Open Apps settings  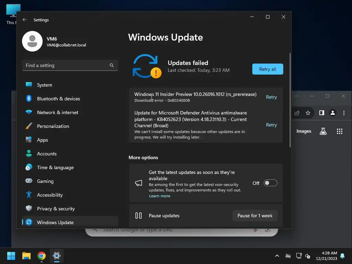(70, 140)
